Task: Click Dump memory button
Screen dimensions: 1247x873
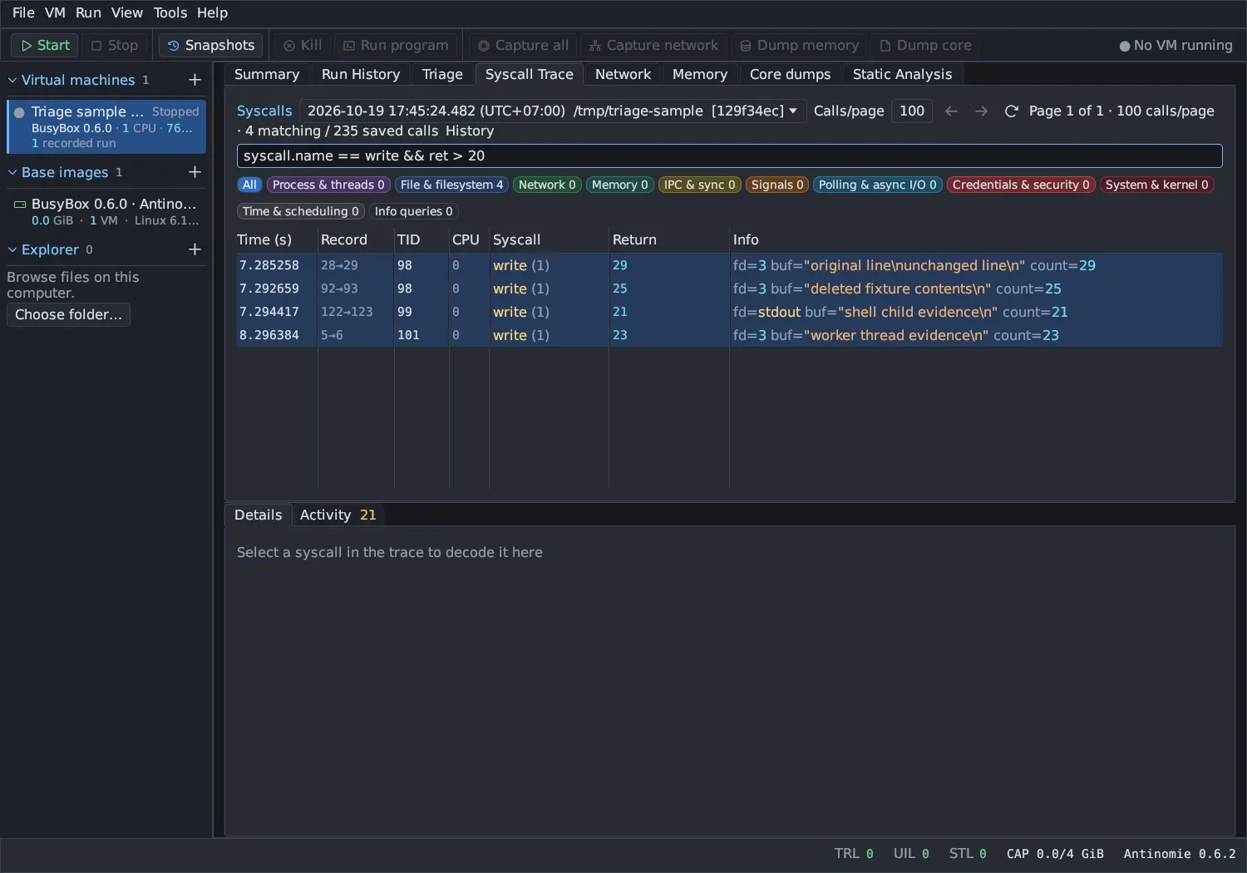Action: [799, 45]
